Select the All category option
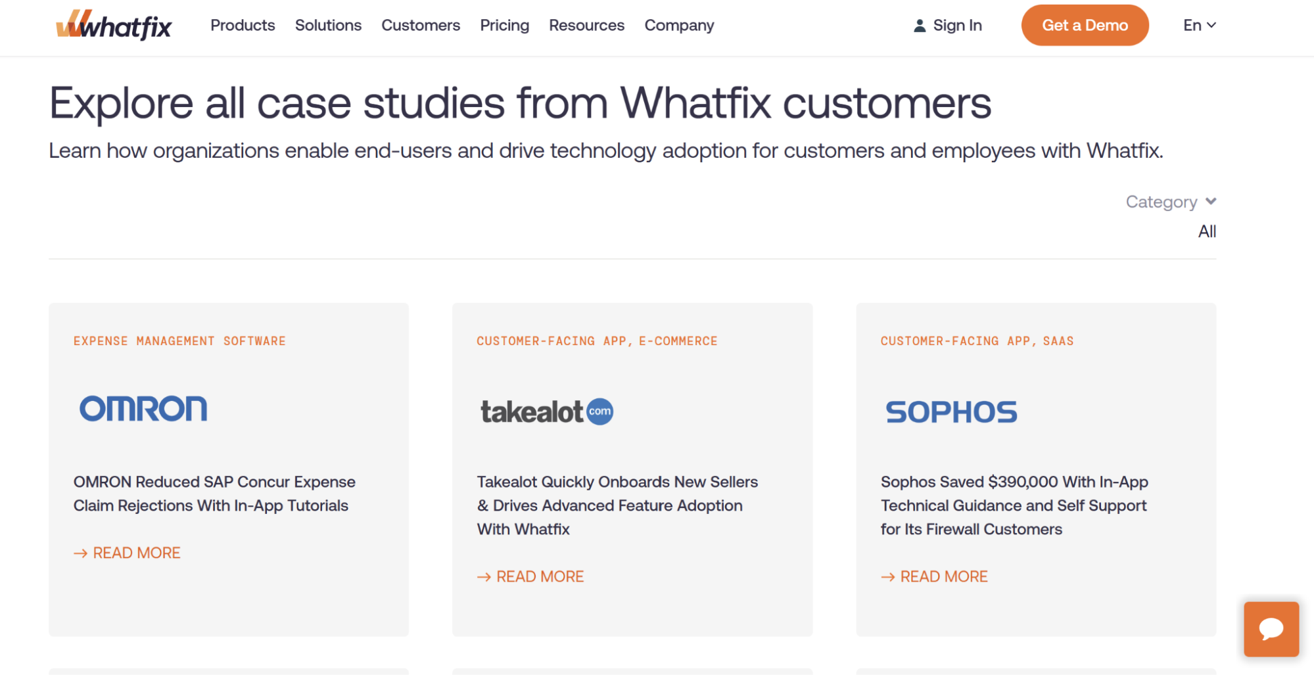1314x675 pixels. [x=1206, y=231]
